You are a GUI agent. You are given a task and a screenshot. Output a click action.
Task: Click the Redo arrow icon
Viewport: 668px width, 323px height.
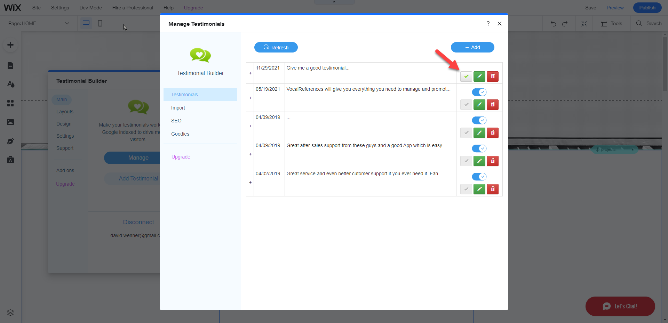coord(565,23)
